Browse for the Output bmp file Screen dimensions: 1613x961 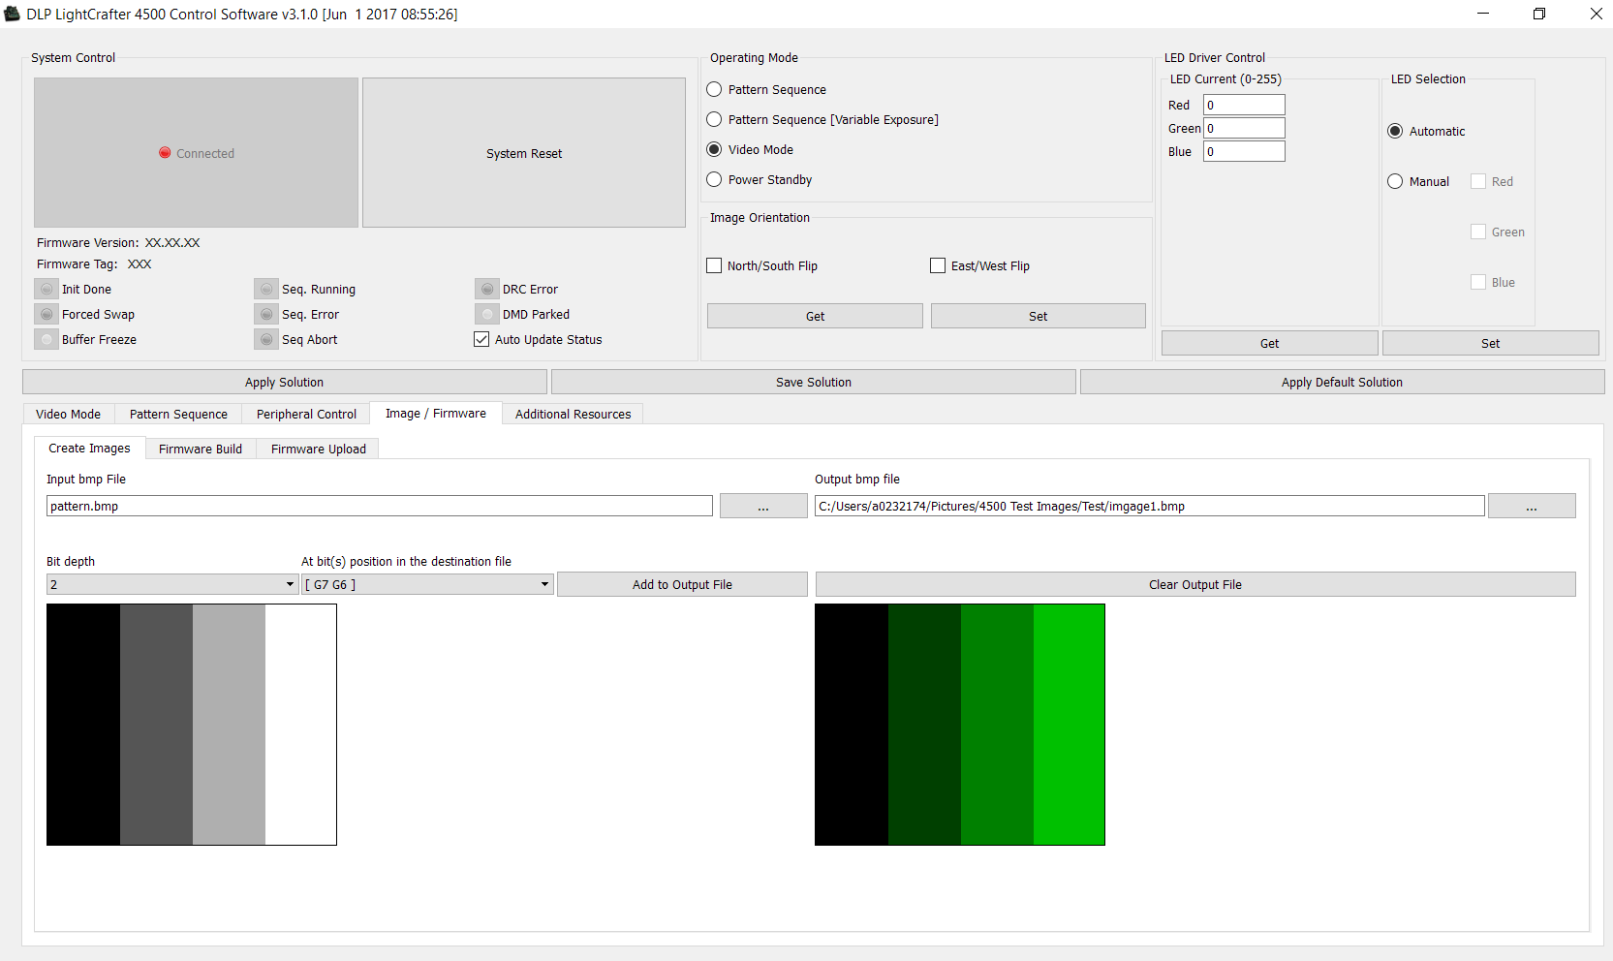tap(1532, 506)
